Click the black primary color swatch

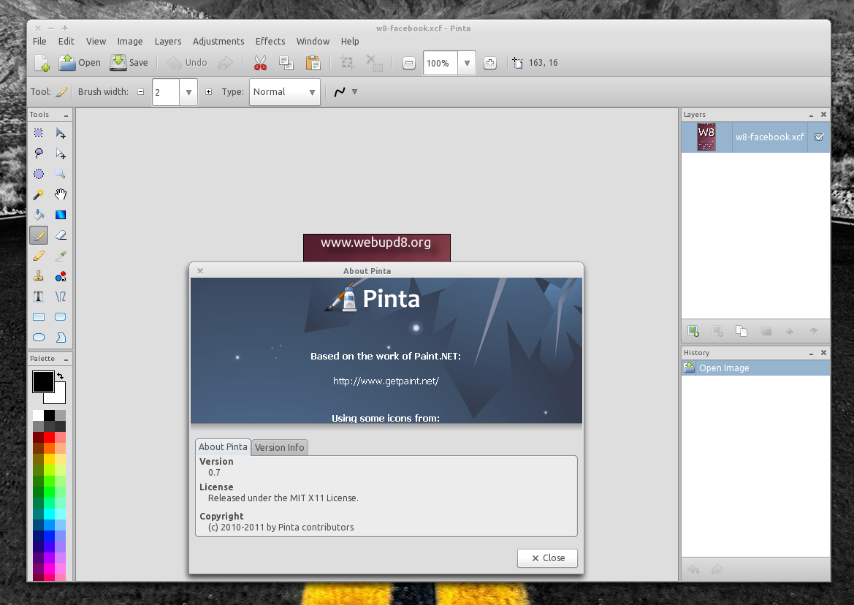(43, 381)
